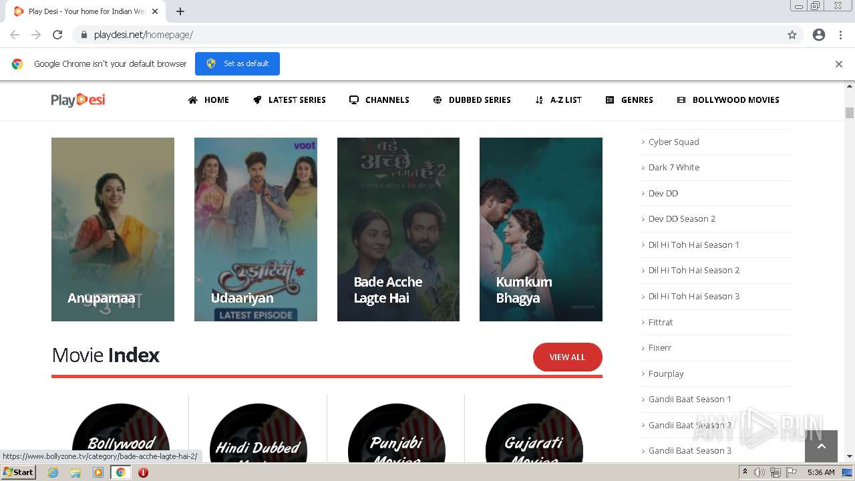The height and width of the screenshot is (481, 855).
Task: Open the Gujarati Movies circle
Action: coord(534,433)
